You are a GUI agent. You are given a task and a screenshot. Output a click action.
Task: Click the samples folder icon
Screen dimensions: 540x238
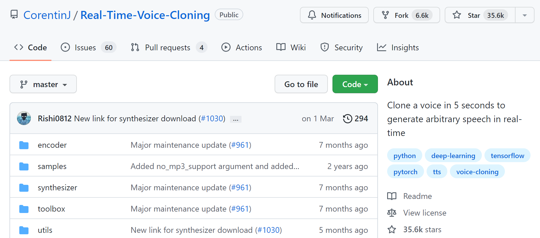[24, 166]
